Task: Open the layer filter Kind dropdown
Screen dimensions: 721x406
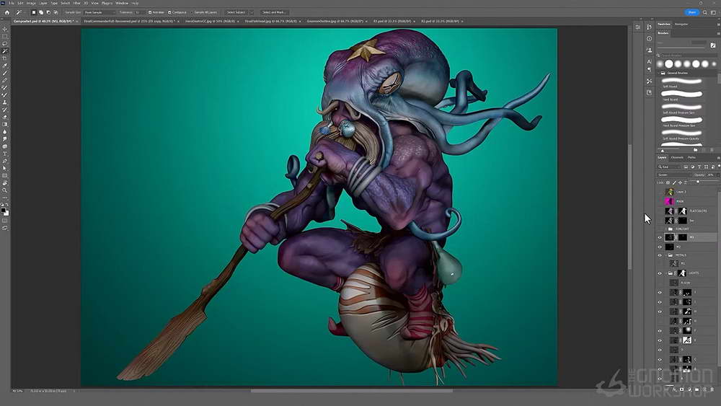Action: click(670, 167)
